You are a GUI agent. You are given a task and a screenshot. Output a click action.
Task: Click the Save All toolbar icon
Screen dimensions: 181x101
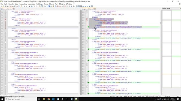pyautogui.click(x=8, y=6)
